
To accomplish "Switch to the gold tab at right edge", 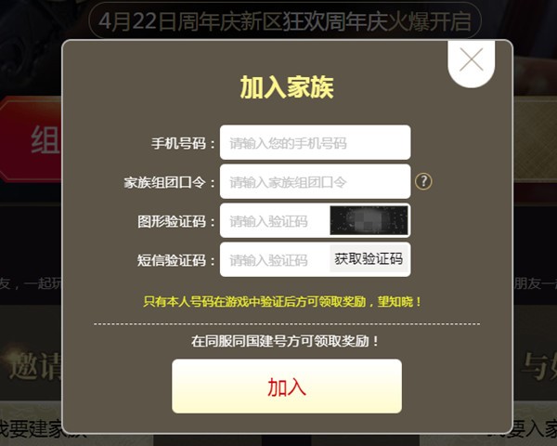I will [x=535, y=140].
